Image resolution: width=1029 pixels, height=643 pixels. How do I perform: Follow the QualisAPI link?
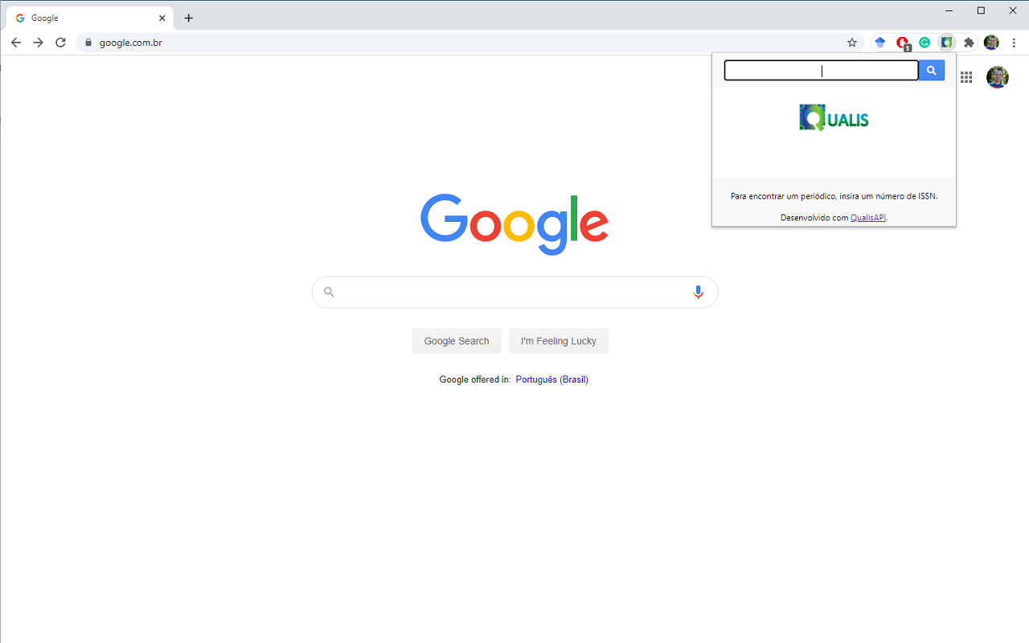tap(867, 217)
